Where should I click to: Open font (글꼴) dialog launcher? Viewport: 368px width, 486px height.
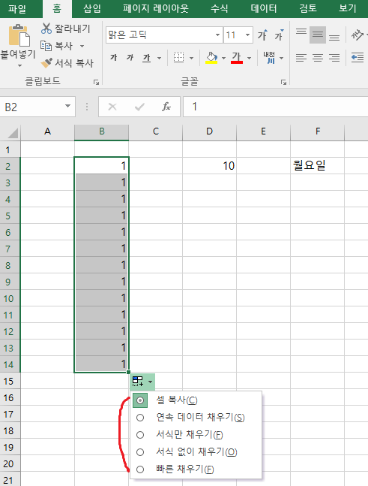283,82
